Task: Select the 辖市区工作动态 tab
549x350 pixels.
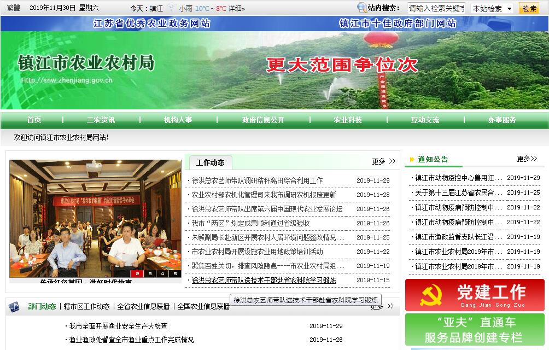Action: click(86, 306)
